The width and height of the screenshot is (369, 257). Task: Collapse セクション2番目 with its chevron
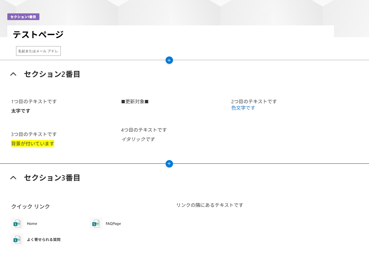click(x=13, y=74)
